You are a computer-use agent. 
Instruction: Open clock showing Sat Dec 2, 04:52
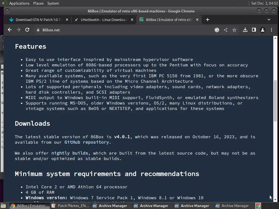(264, 3)
